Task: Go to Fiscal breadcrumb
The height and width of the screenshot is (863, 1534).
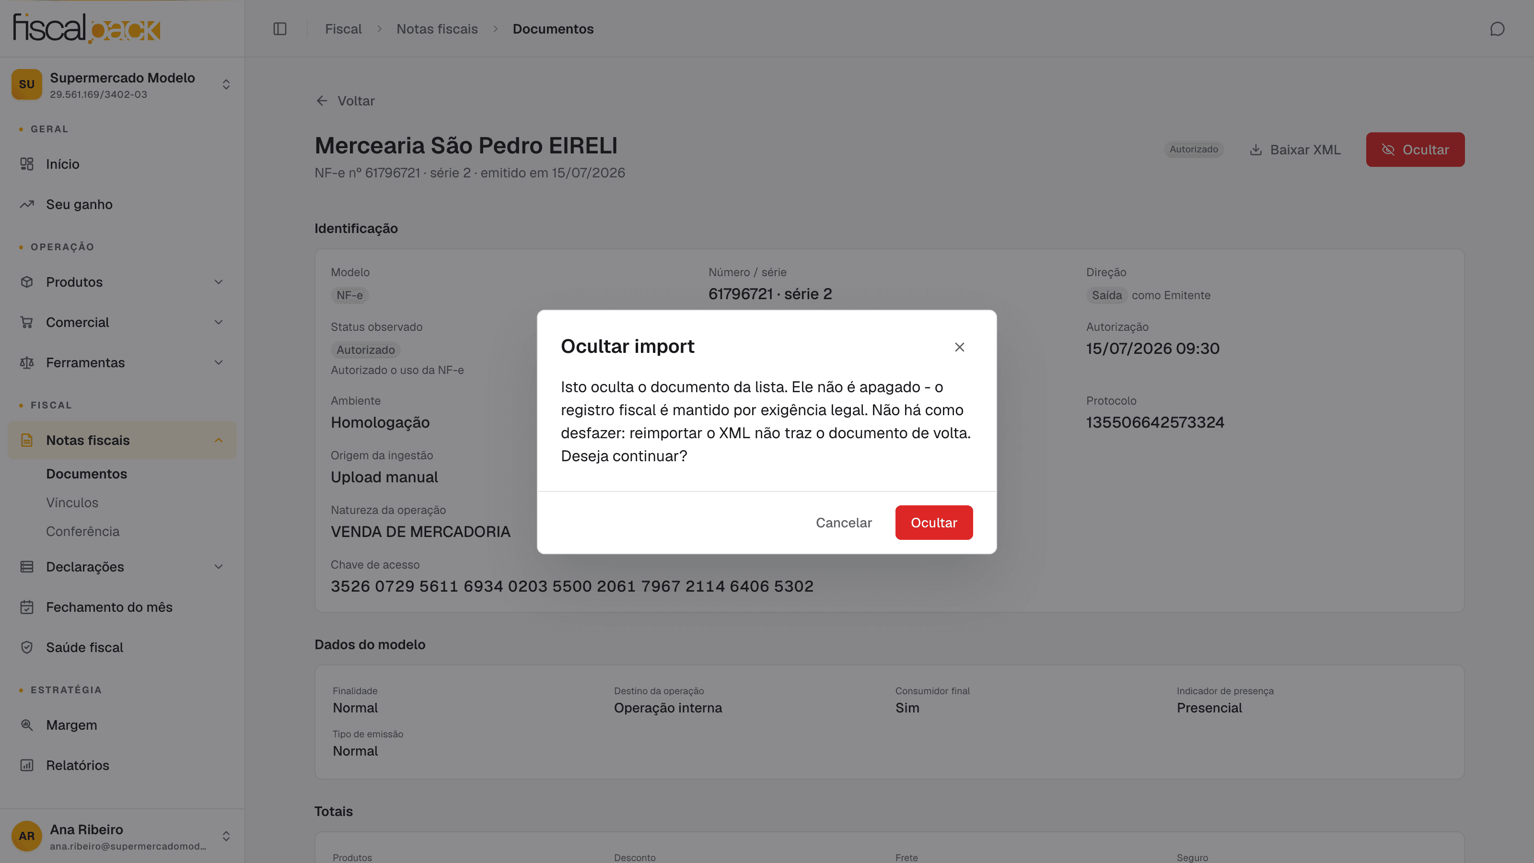Action: click(x=343, y=29)
